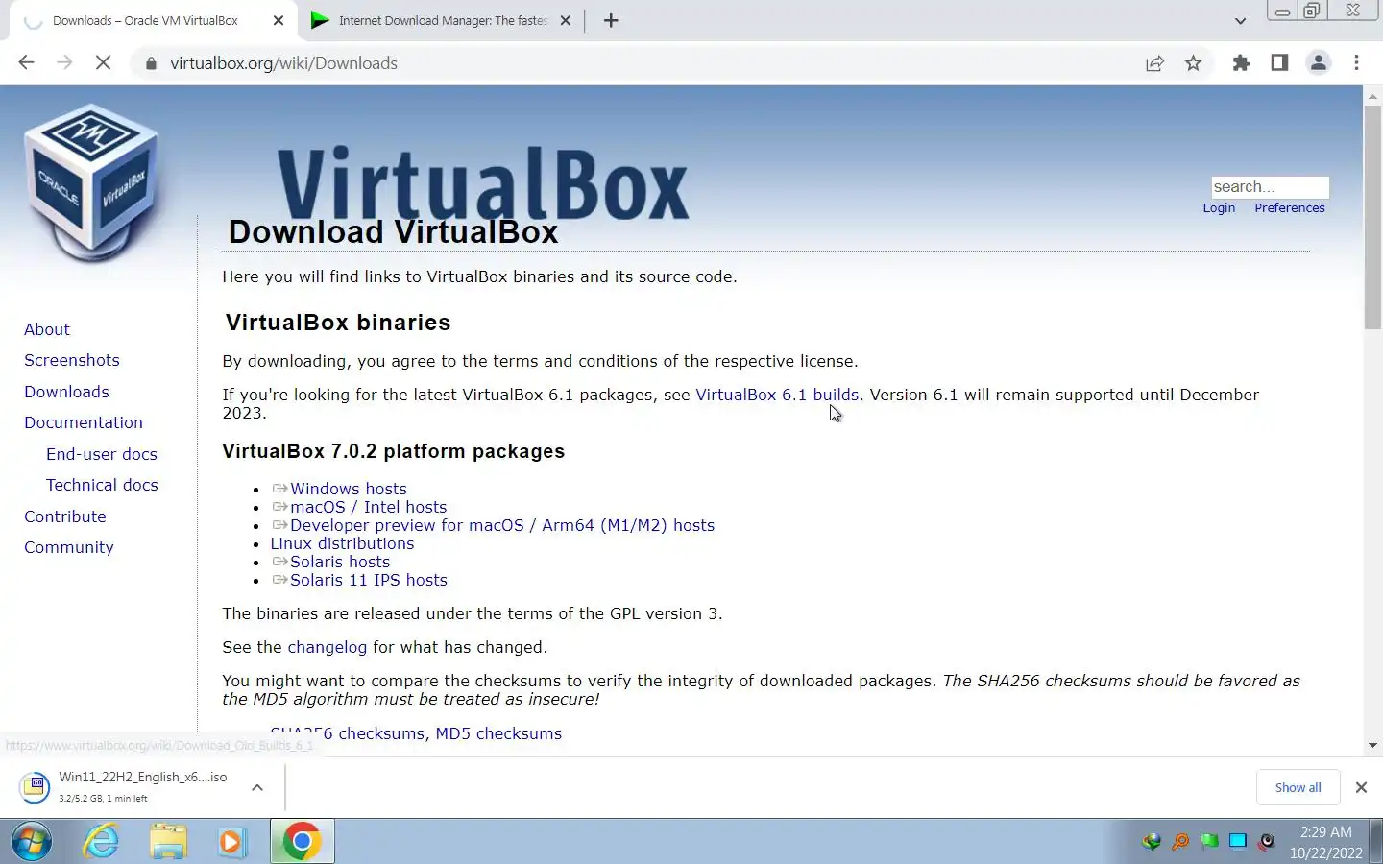Open Community in sidebar
Viewport: 1383px width, 864px height.
coord(69,547)
